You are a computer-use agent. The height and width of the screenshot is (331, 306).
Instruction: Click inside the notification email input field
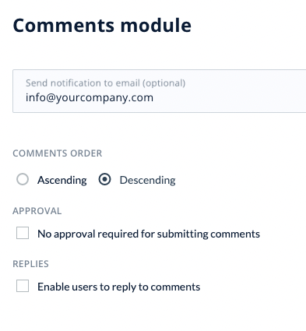pyautogui.click(x=160, y=91)
